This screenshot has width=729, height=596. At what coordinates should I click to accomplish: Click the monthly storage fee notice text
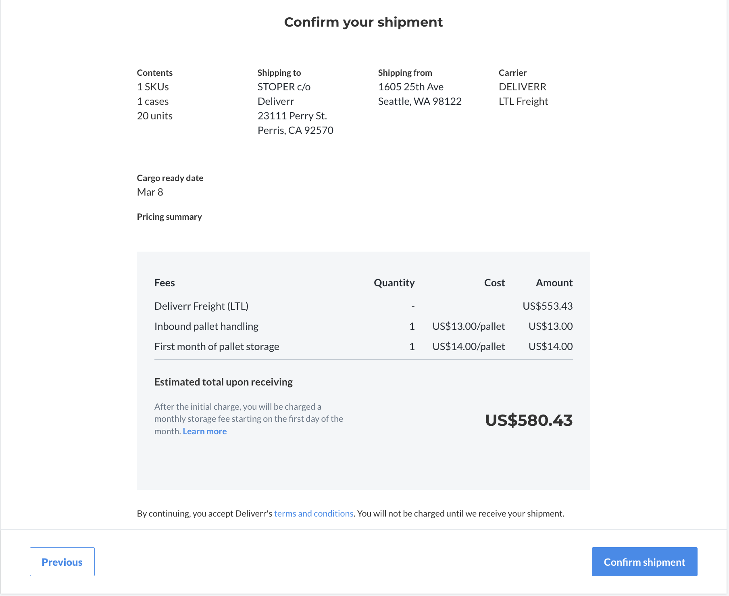coord(249,419)
